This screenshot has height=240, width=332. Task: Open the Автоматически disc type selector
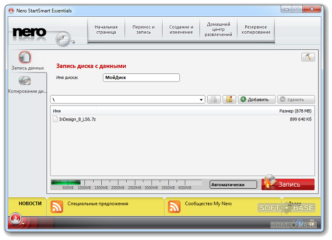[x=233, y=185]
